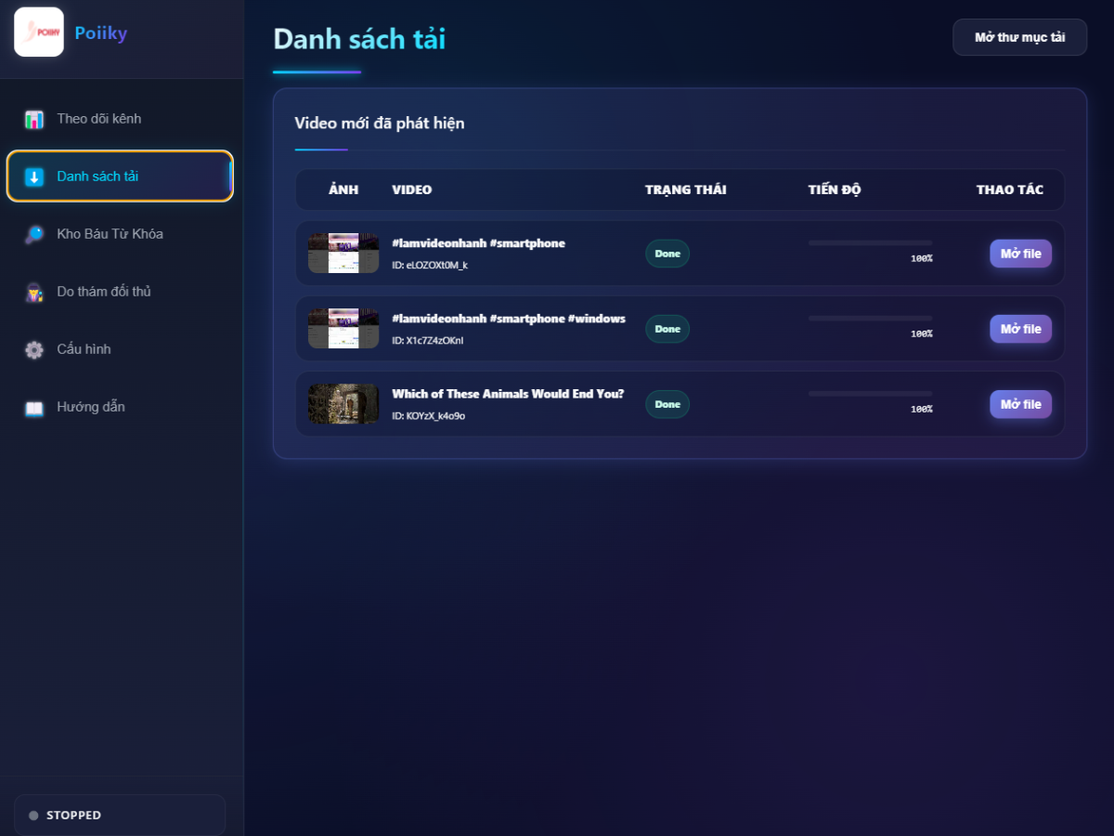1114x836 pixels.
Task: Click the Cấu hình gear icon
Action: 34,349
